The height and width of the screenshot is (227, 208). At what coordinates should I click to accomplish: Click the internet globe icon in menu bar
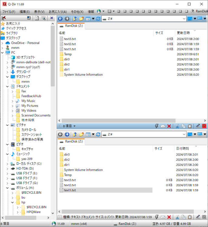tap(99, 11)
